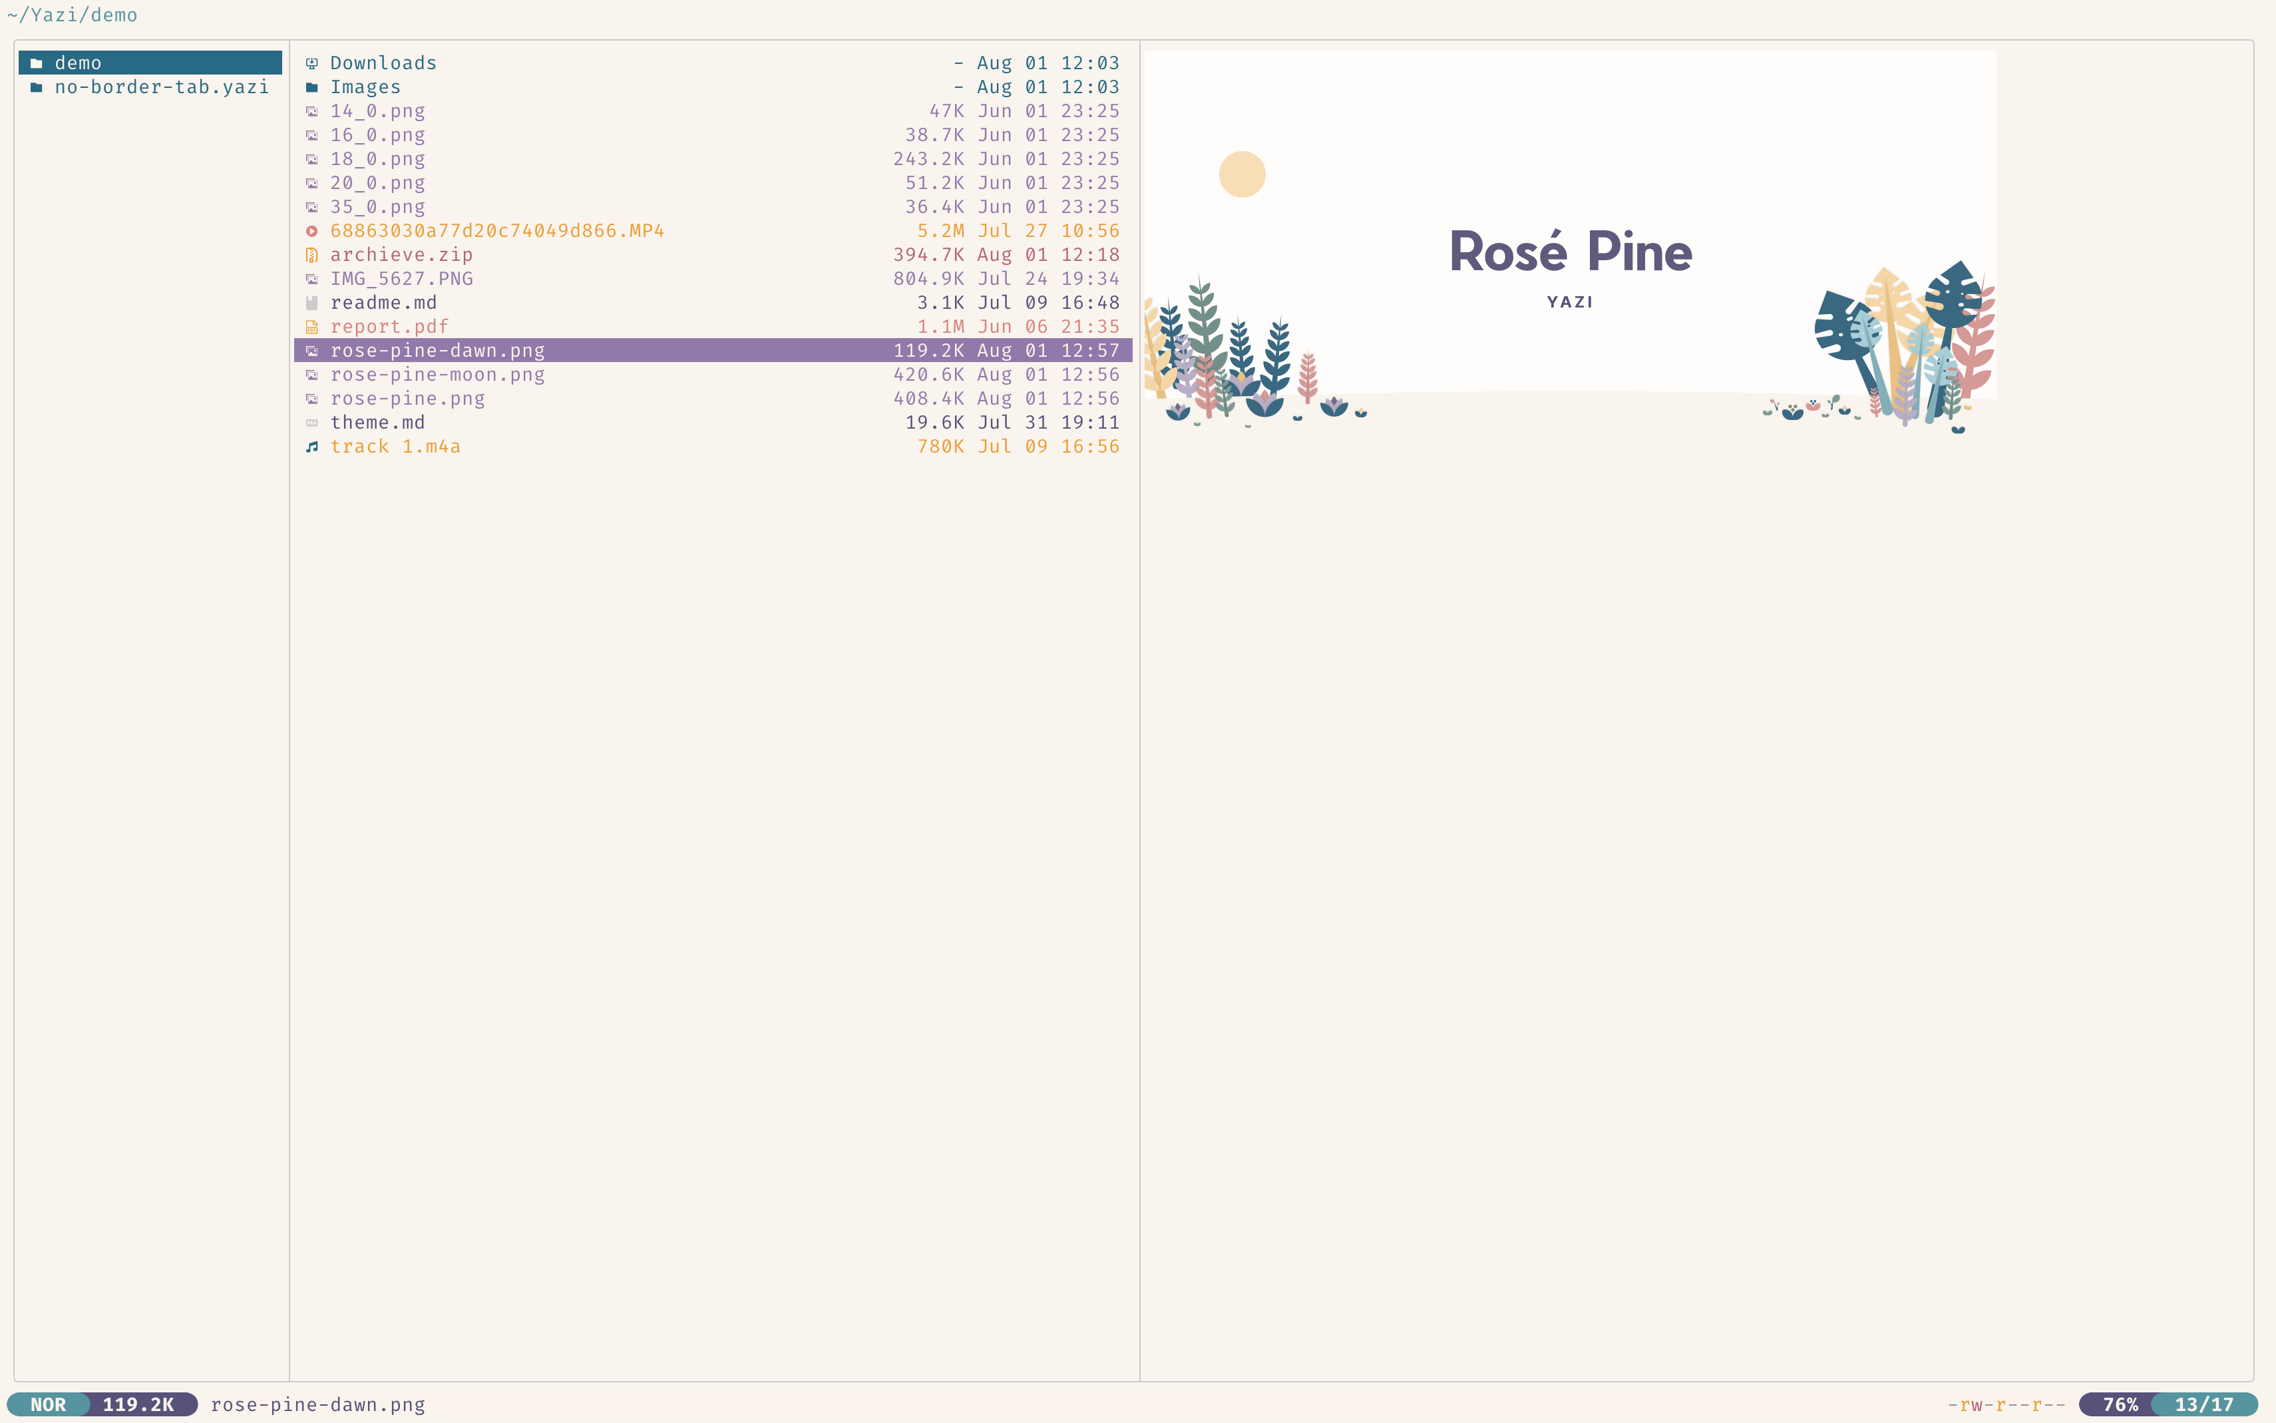
Task: Open the no-border-tab.yazi folder entry
Action: pyautogui.click(x=161, y=88)
